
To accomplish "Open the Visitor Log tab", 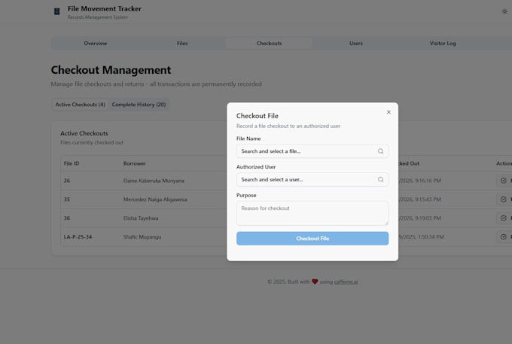I will pyautogui.click(x=443, y=44).
